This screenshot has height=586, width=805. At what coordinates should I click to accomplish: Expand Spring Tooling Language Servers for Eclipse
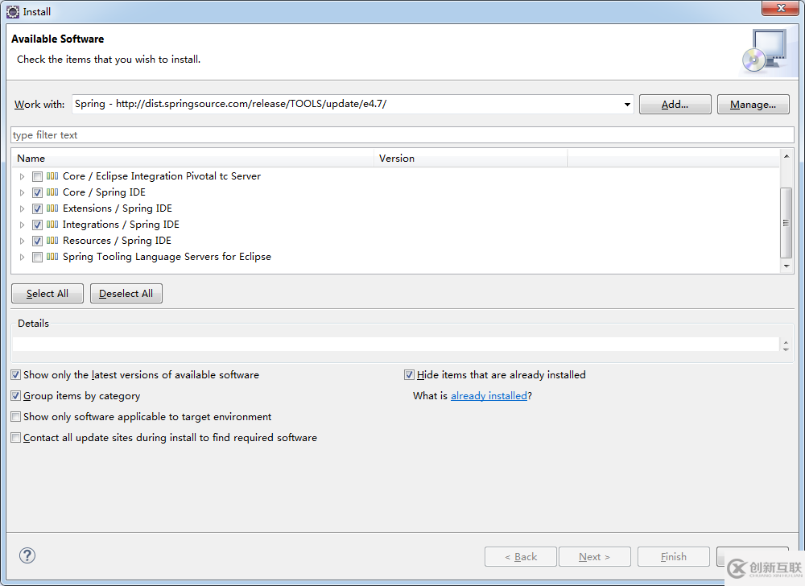pyautogui.click(x=22, y=257)
